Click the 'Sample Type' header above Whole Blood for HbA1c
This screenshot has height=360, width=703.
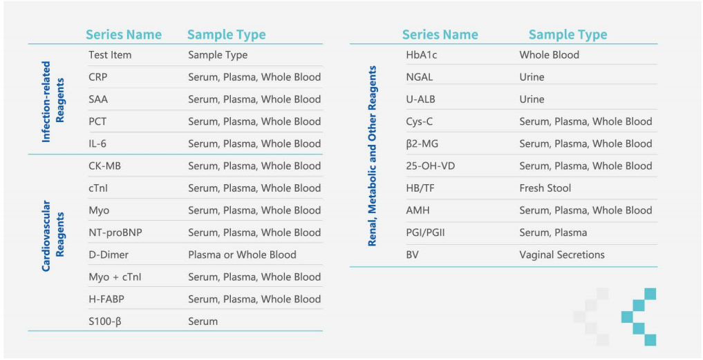[568, 34]
